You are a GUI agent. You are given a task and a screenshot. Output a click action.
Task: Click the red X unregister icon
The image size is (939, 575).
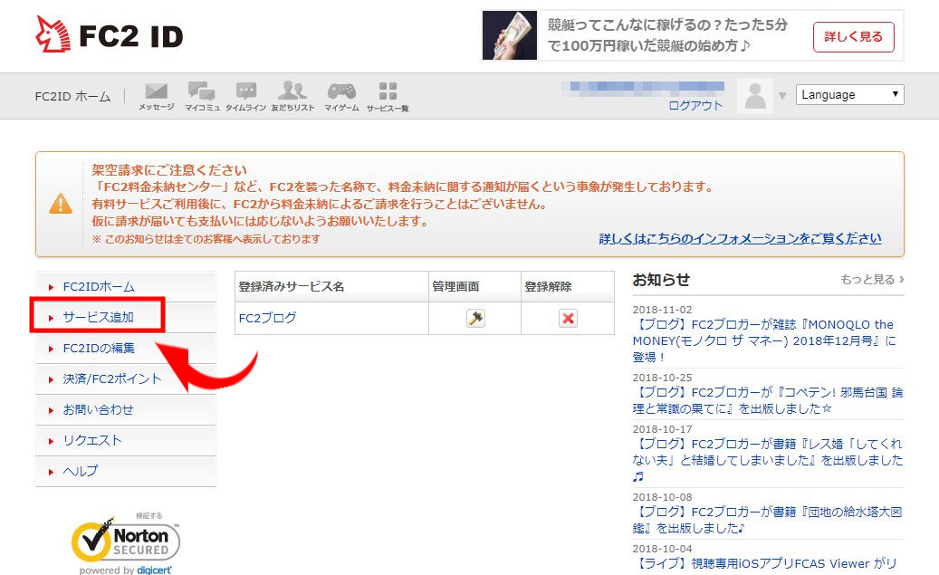tap(568, 318)
